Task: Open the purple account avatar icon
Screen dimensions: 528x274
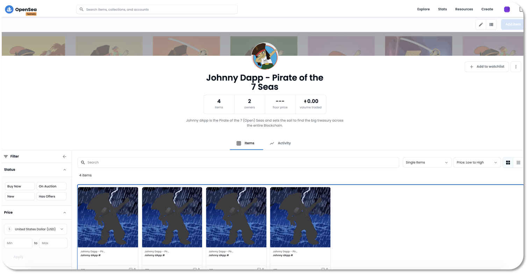Action: click(507, 9)
